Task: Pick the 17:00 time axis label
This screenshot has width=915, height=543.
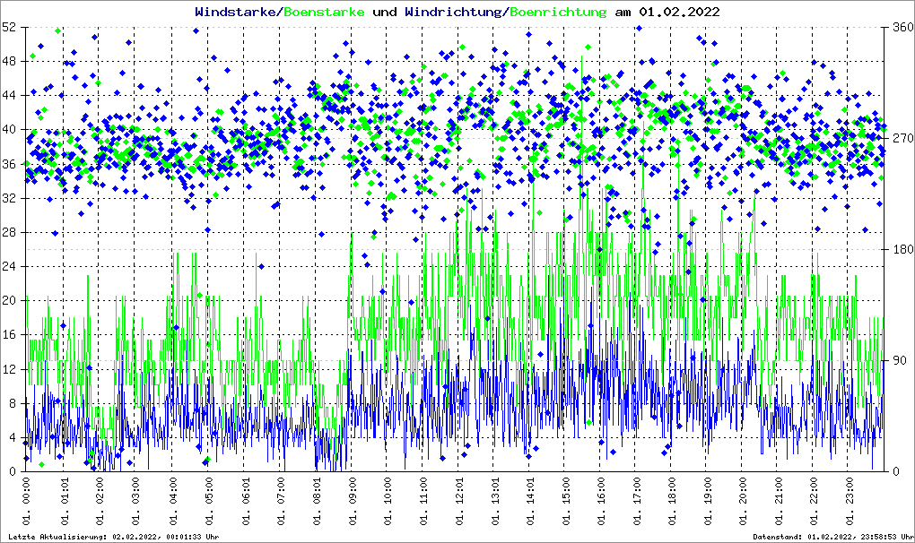Action: click(x=636, y=504)
